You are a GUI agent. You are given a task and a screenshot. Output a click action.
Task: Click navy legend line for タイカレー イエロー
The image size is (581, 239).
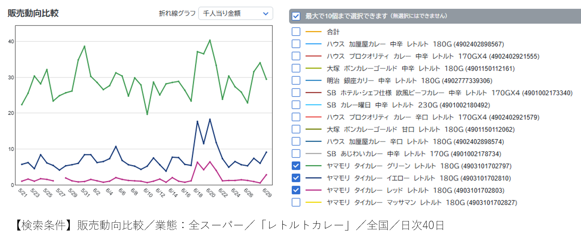(x=313, y=178)
